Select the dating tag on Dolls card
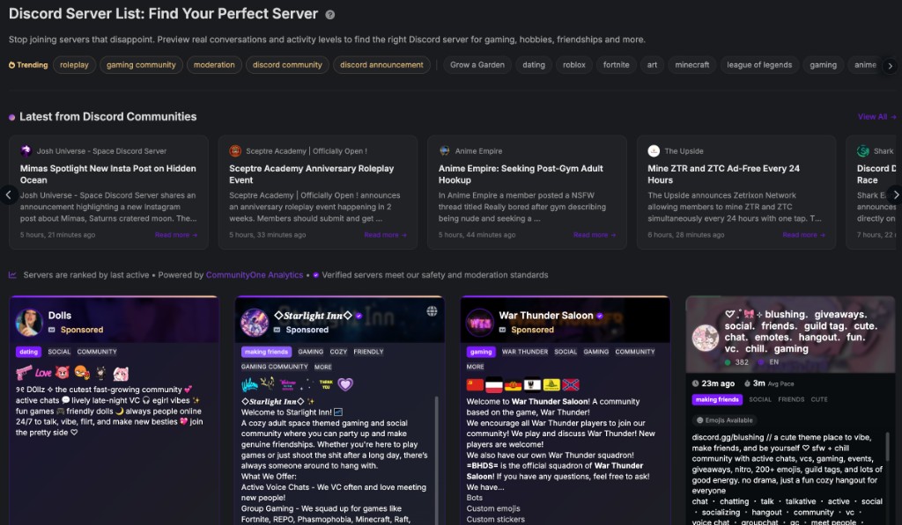The height and width of the screenshot is (525, 902). tap(29, 352)
